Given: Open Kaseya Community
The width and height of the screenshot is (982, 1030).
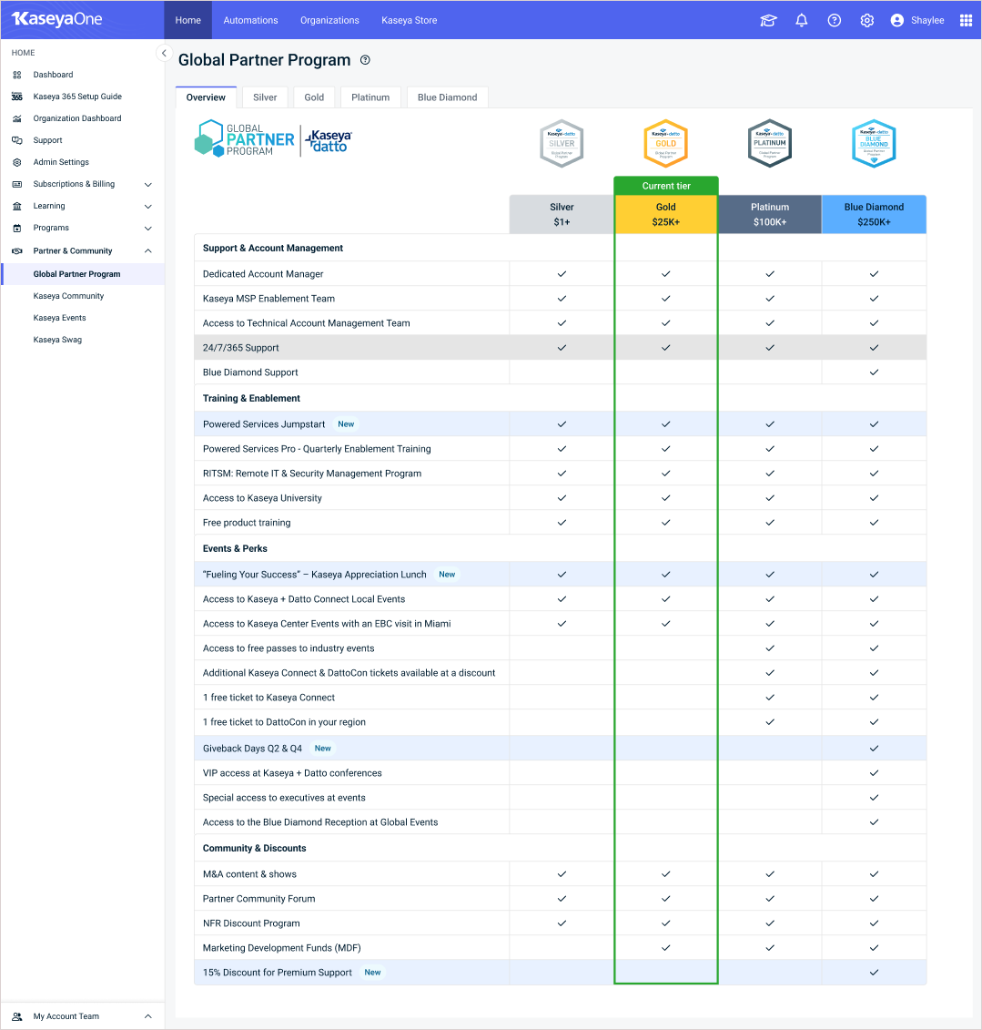Looking at the screenshot, I should point(69,296).
